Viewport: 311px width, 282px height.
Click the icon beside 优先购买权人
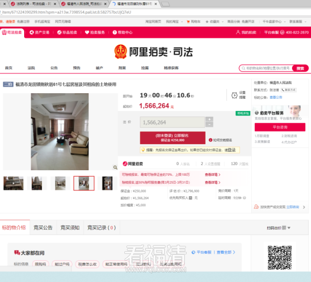point(190,198)
